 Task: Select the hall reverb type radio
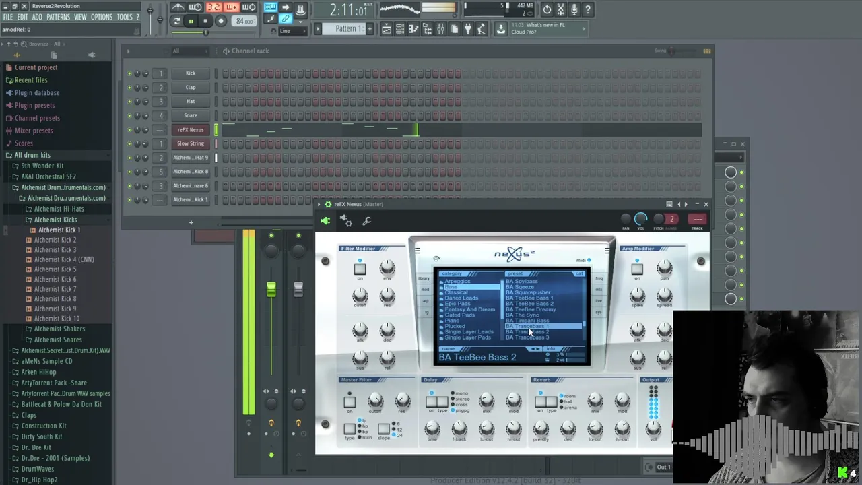[x=562, y=401]
